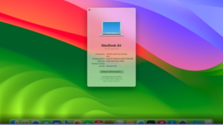Open the Trash in the Dock
This screenshot has width=223, height=125.
208,122
